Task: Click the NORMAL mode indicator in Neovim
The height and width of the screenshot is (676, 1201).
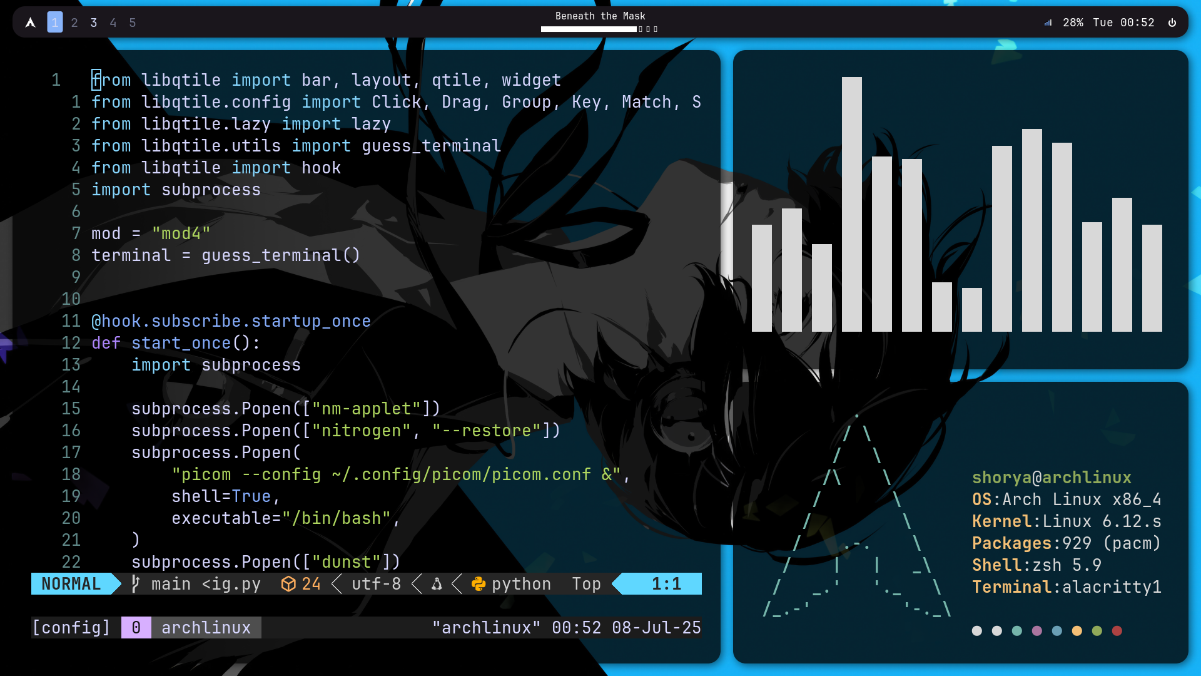Action: [x=71, y=584]
